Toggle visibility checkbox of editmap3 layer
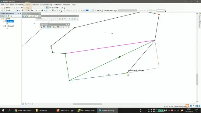The height and width of the screenshot is (113, 201). click(5, 26)
